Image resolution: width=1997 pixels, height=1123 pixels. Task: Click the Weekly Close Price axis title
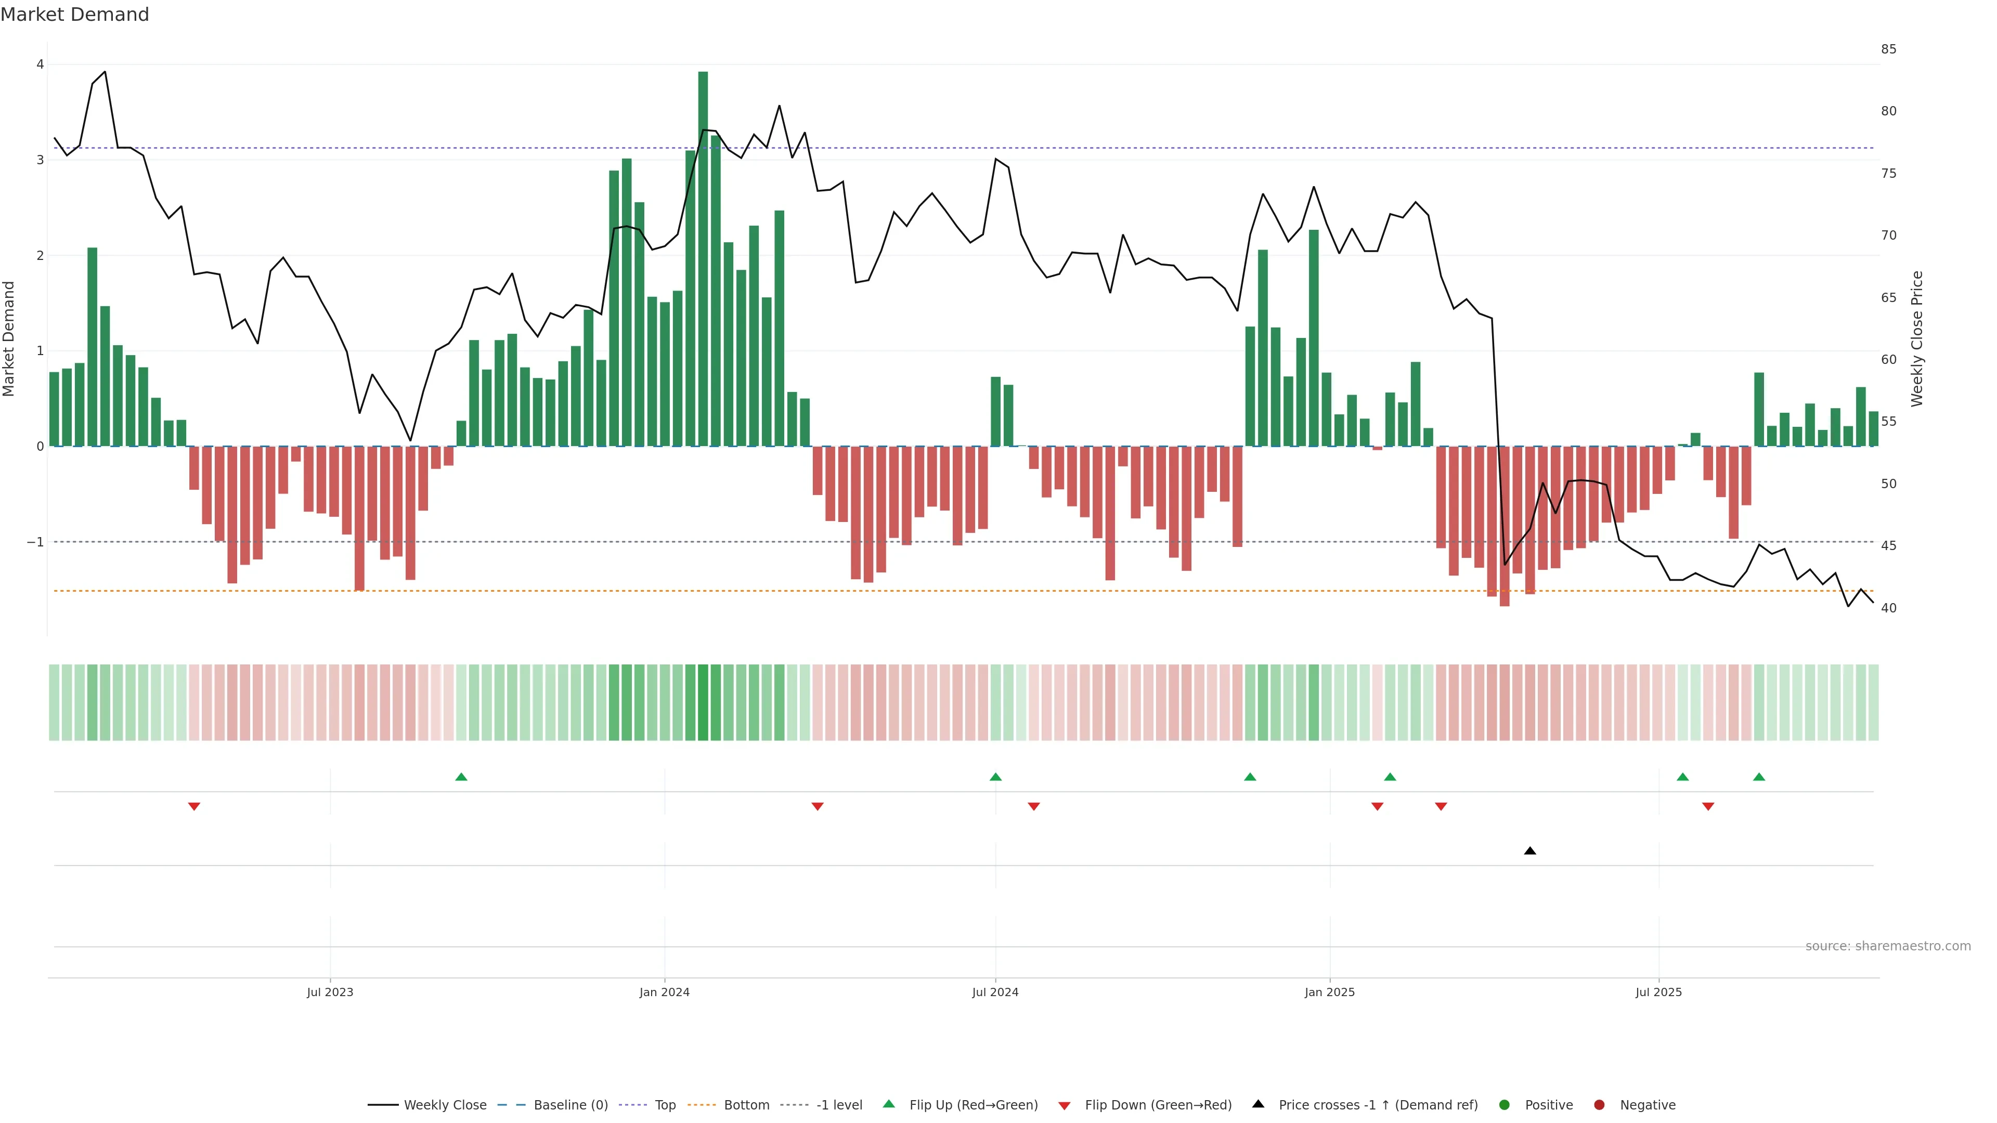(x=1917, y=338)
